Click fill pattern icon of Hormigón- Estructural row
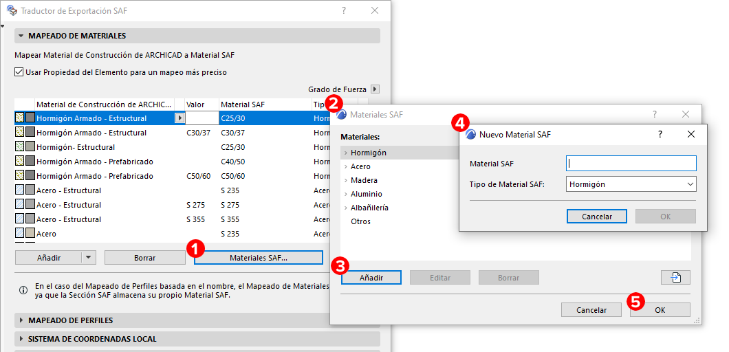The width and height of the screenshot is (729, 352). tap(19, 147)
